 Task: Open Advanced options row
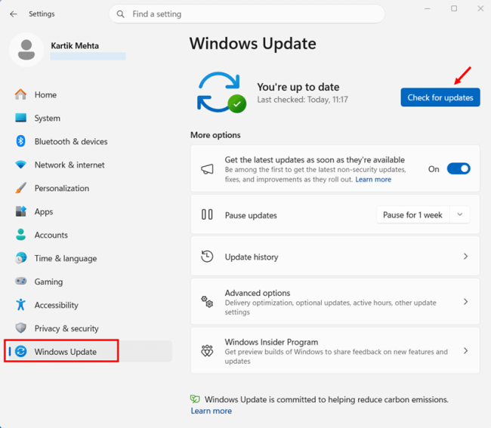(335, 302)
